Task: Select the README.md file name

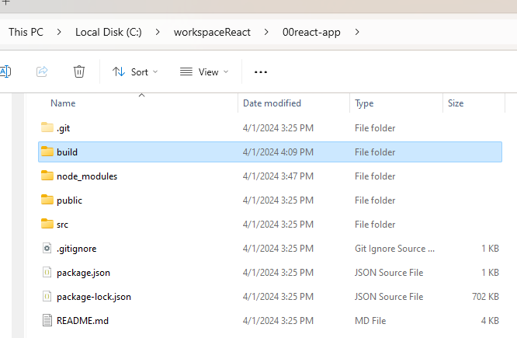Action: click(82, 320)
